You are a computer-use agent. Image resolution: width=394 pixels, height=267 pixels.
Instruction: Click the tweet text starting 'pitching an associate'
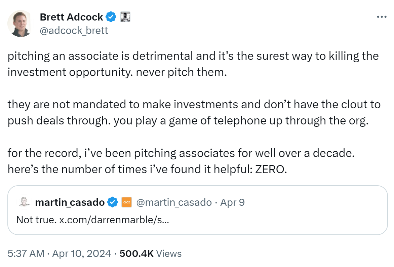click(193, 64)
